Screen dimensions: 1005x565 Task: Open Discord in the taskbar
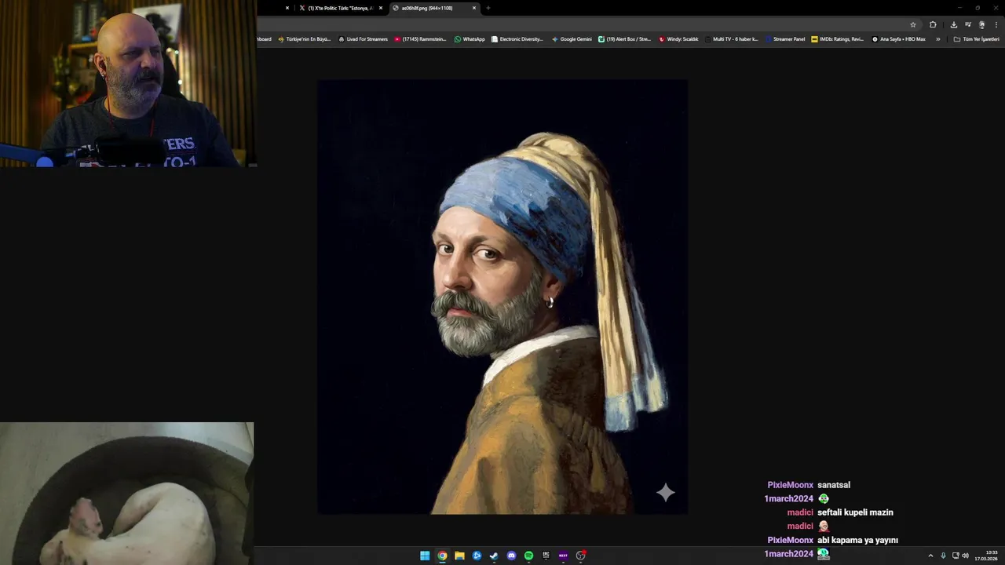pyautogui.click(x=511, y=556)
